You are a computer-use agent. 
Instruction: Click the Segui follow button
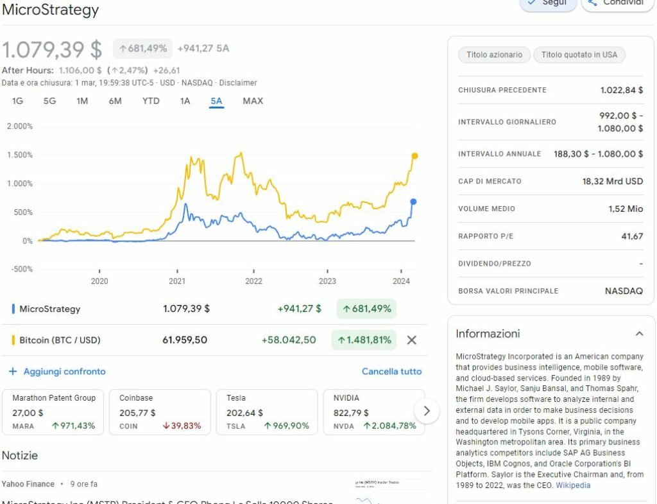(547, 3)
